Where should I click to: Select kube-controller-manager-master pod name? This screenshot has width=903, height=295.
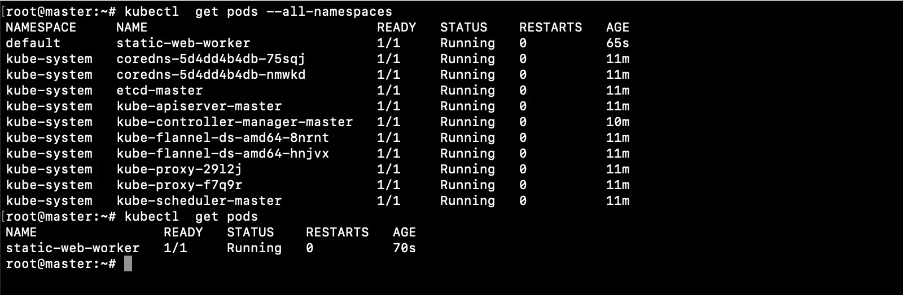point(234,122)
